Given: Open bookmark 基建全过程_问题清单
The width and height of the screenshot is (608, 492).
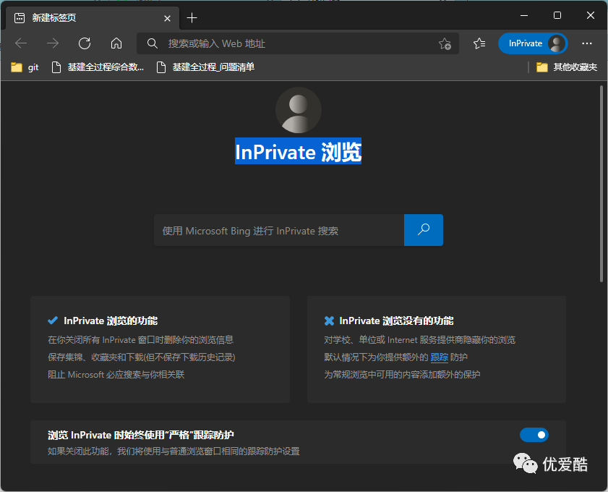Looking at the screenshot, I should tap(205, 67).
